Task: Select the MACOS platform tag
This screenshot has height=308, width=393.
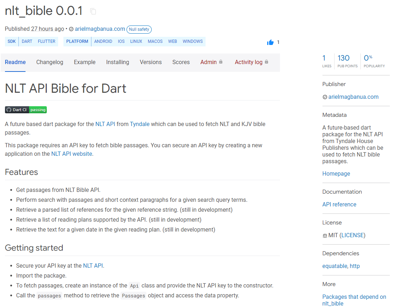Action: (155, 41)
